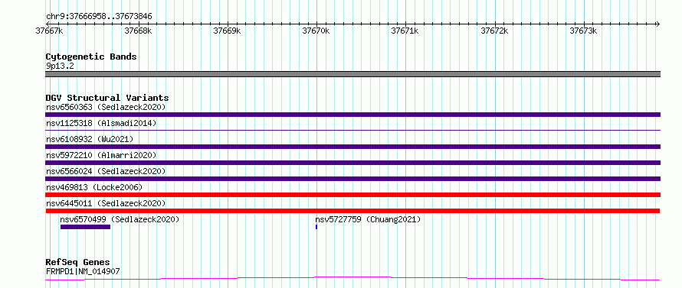
Task: Click the gray 9p13.2 cytogenetic band
Action: pyautogui.click(x=352, y=74)
